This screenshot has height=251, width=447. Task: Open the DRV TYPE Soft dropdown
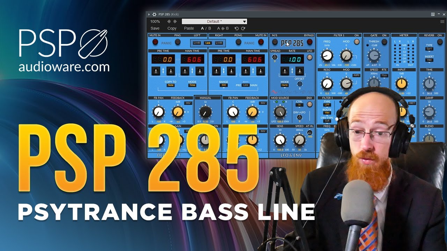click(x=327, y=121)
